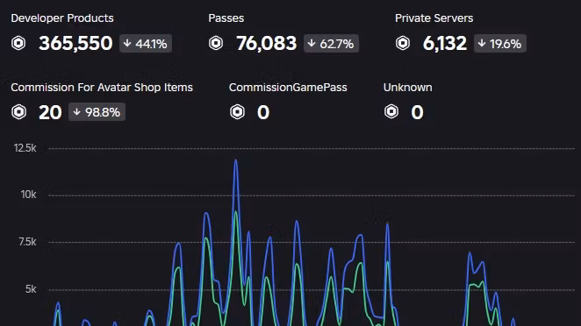
Task: Select the Developer Products heading
Action: tap(62, 18)
